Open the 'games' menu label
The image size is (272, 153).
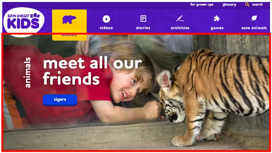[x=217, y=28]
